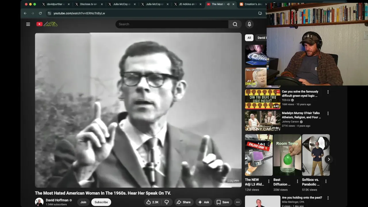
Task: Click the Join button
Action: [x=83, y=202]
